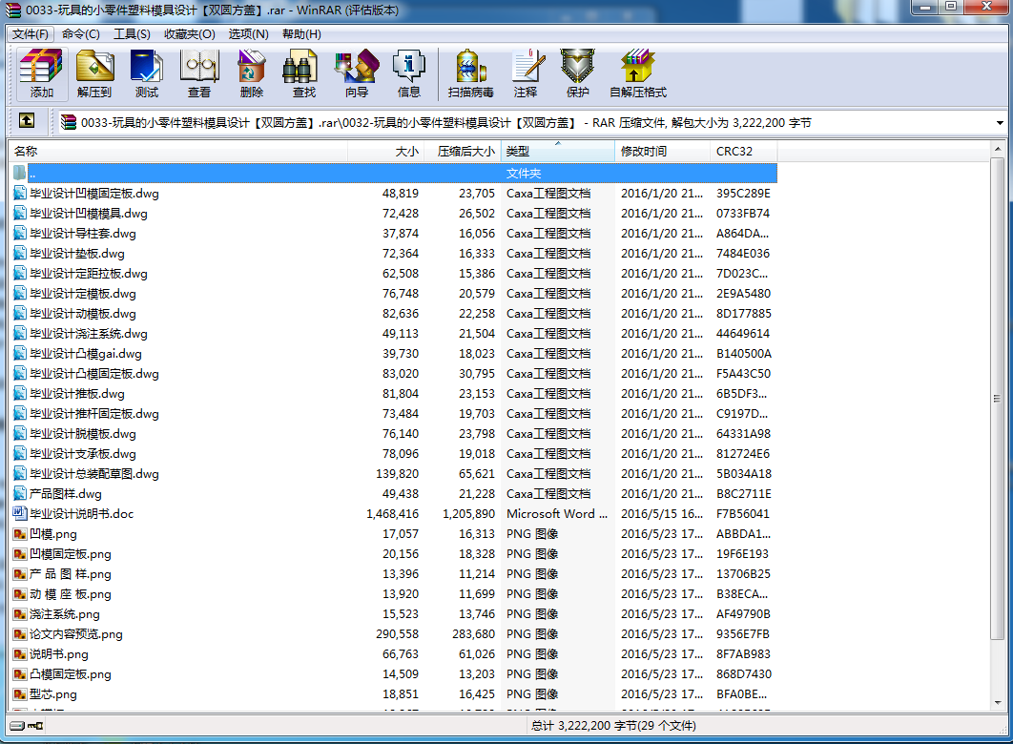
Task: Sort by 类型 column header
Action: [558, 151]
